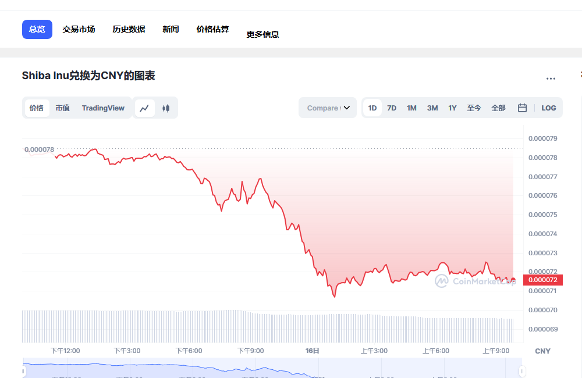This screenshot has height=378, width=582.
Task: Click the current price marker 0.000072
Action: [544, 280]
